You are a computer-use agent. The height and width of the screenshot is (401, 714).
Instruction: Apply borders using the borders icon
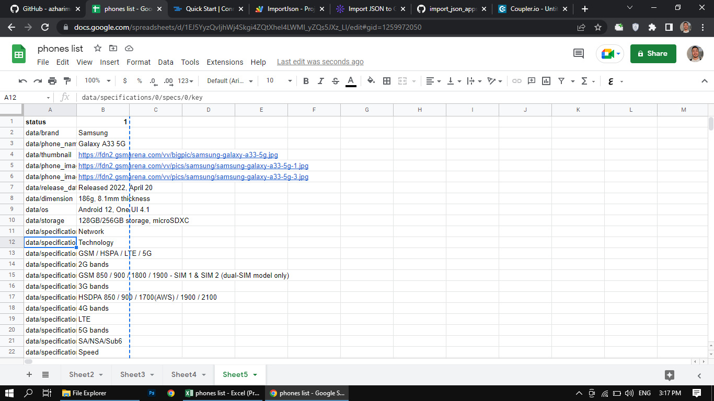[386, 81]
